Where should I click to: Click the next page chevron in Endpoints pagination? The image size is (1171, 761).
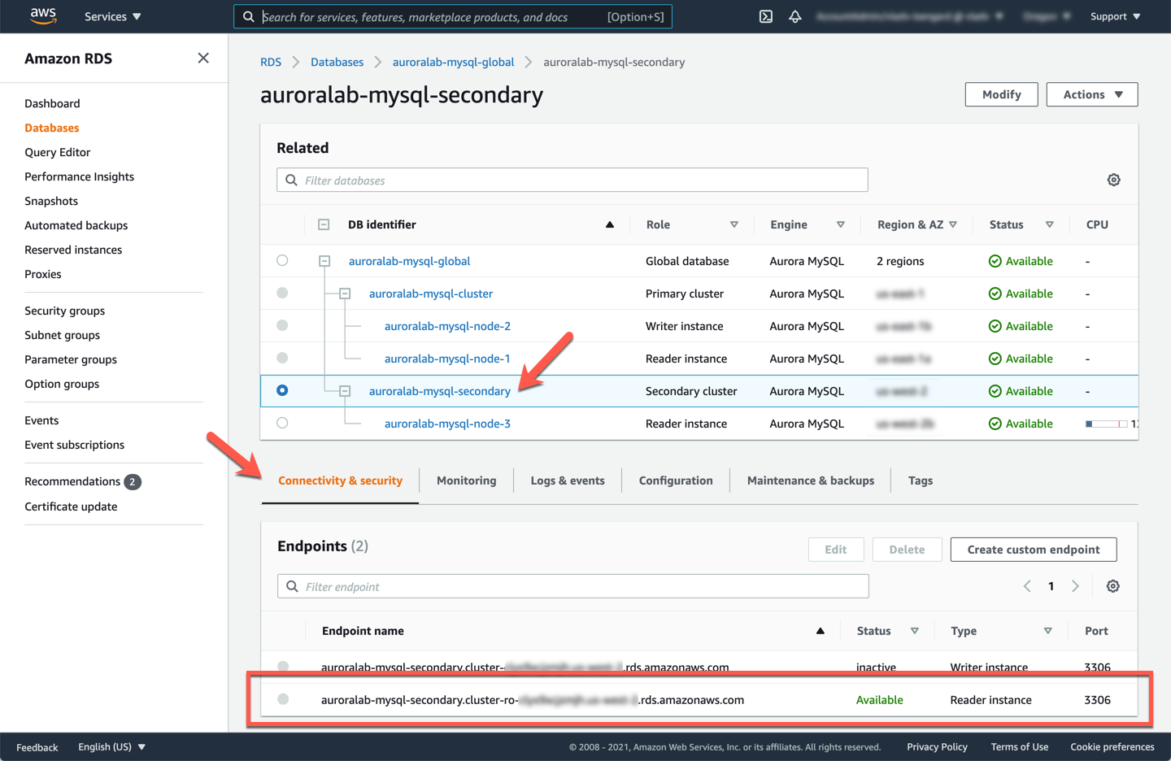[1075, 585]
